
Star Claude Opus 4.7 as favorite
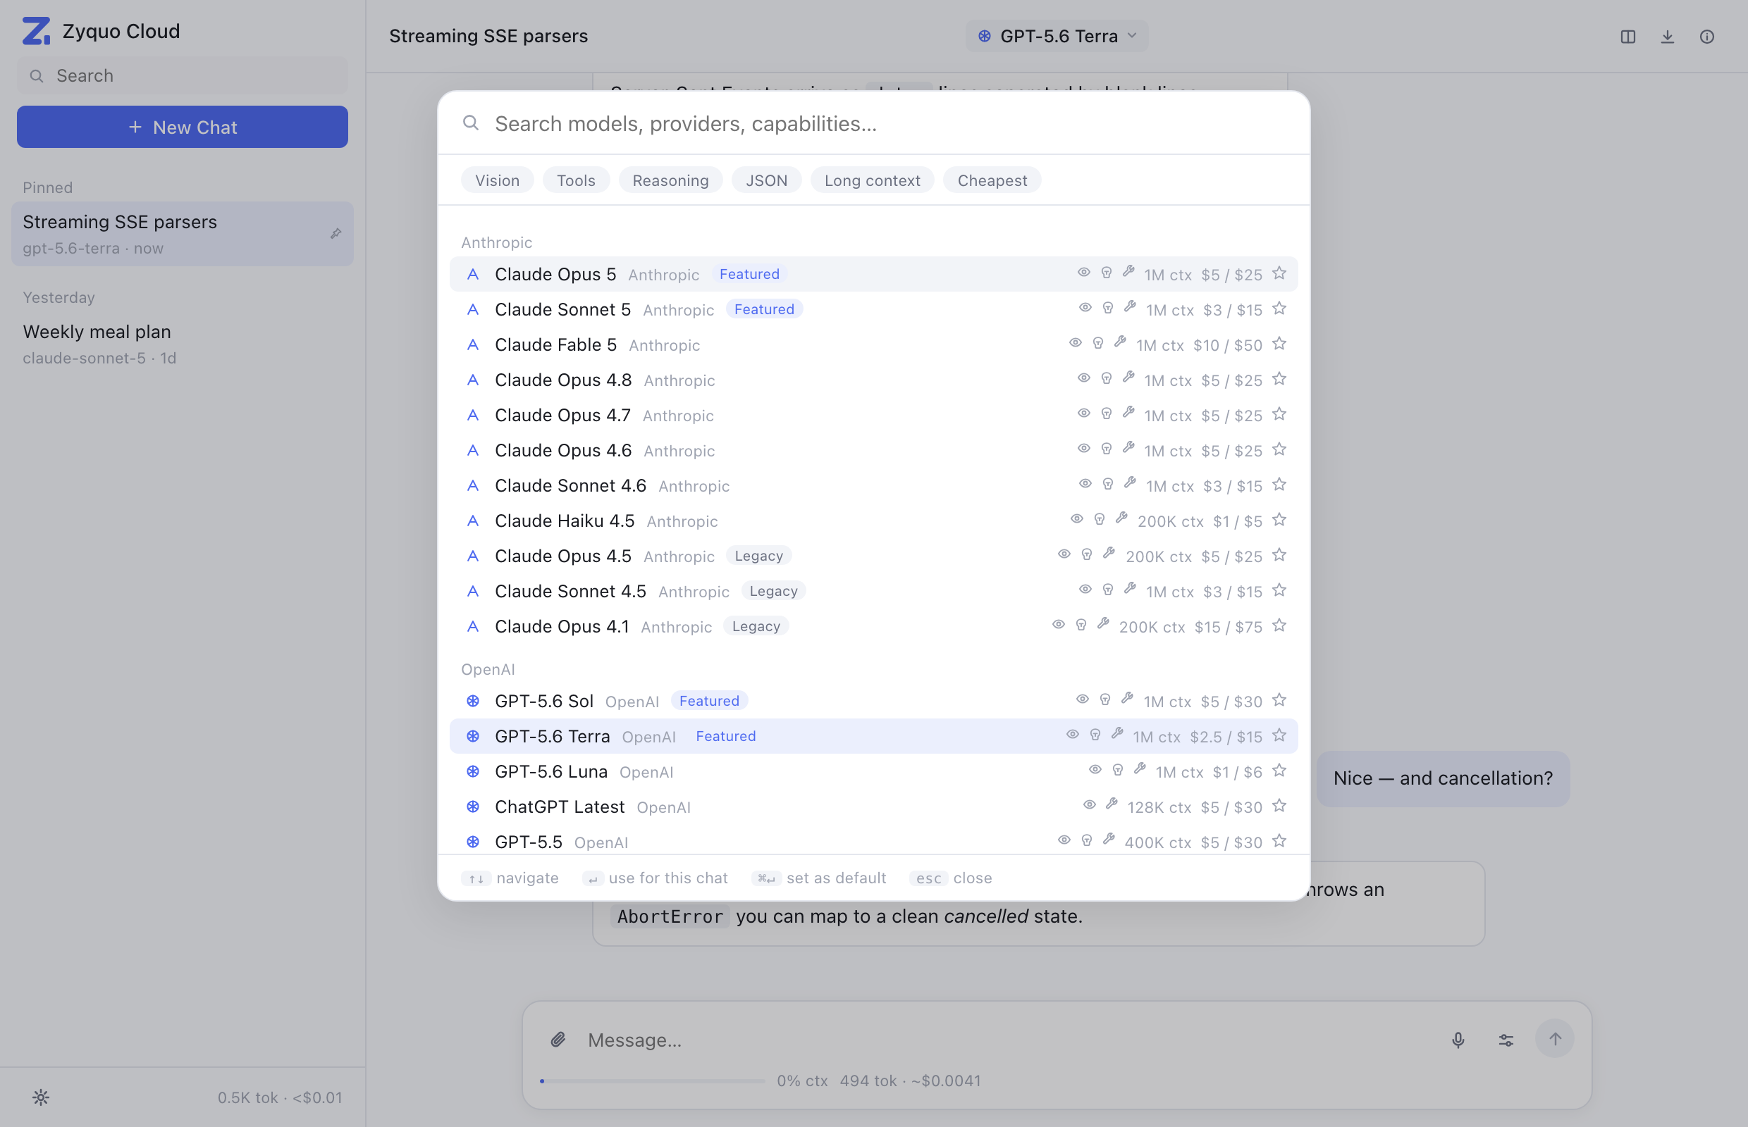click(x=1279, y=414)
